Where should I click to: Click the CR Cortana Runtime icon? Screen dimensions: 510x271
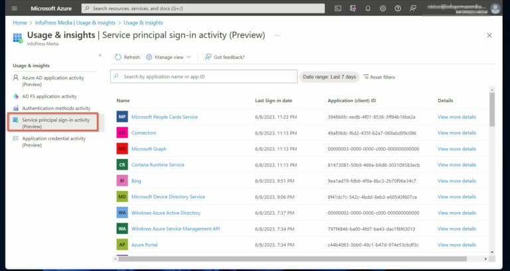pos(122,164)
